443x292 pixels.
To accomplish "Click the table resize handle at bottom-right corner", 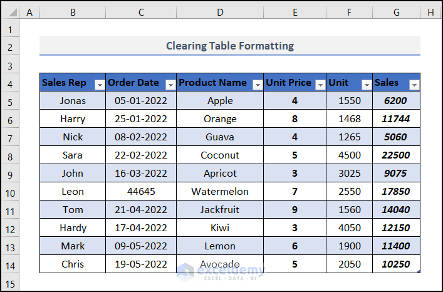I will [419, 272].
